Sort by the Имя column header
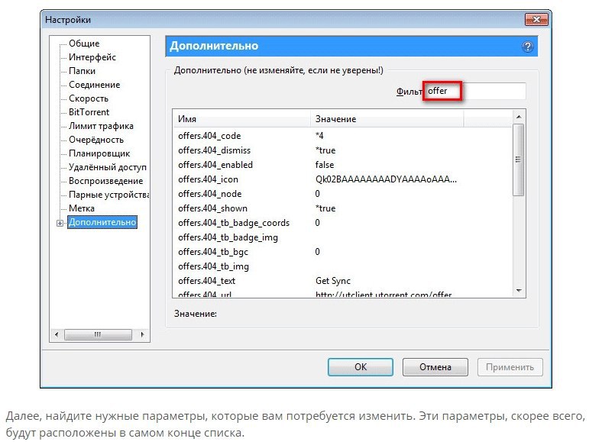 (x=242, y=119)
